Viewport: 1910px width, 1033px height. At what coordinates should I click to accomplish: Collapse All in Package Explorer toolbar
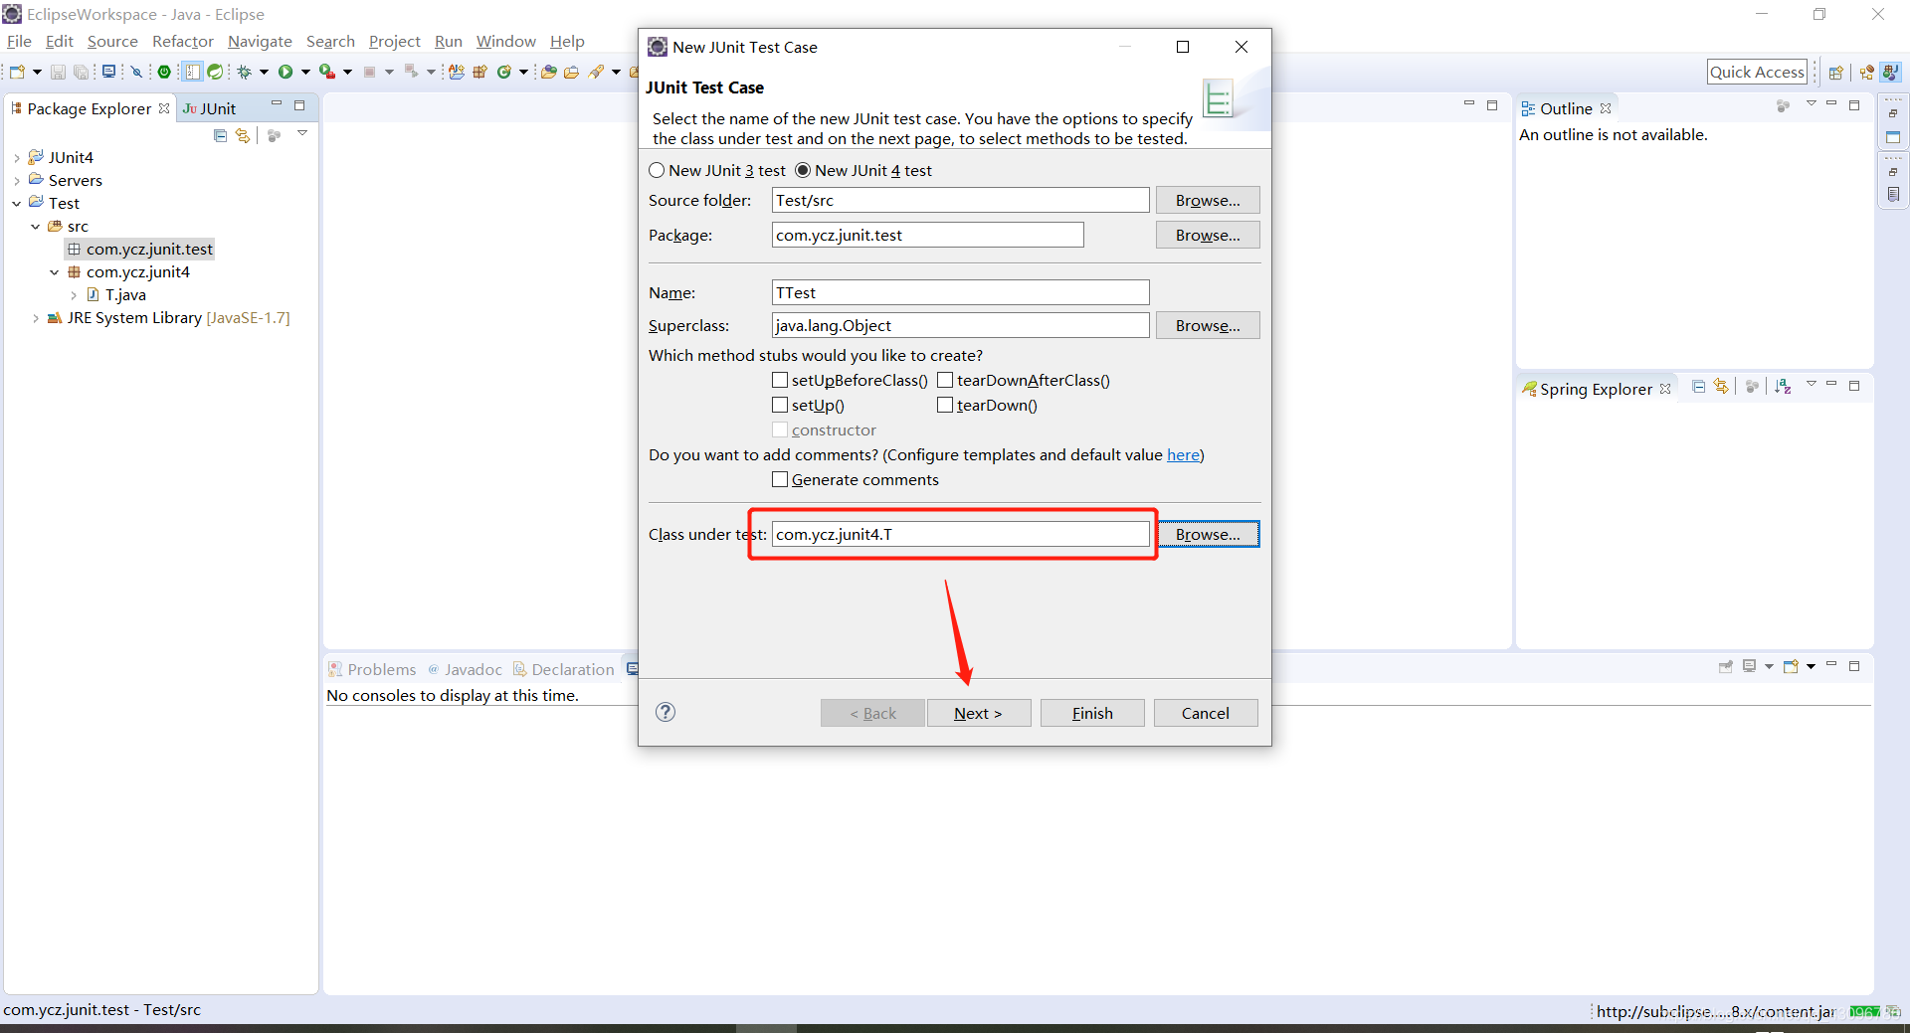[220, 135]
